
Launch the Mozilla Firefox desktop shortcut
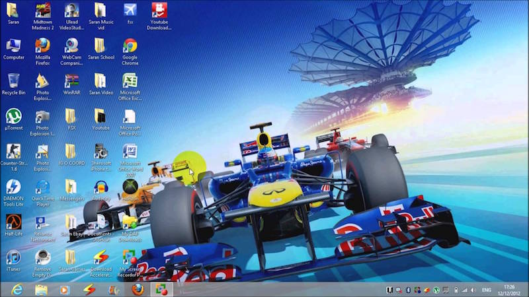tap(43, 51)
